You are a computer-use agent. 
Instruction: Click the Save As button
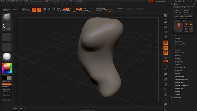tap(188, 8)
